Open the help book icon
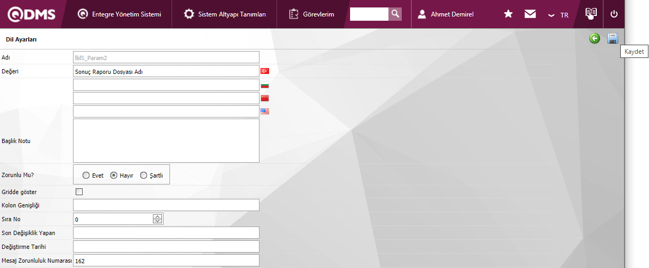The image size is (649, 268). tap(591, 13)
